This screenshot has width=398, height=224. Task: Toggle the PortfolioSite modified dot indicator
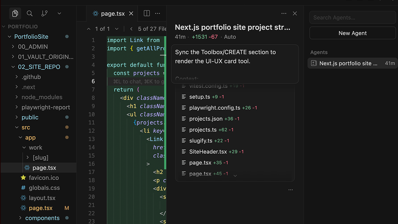coord(67,36)
